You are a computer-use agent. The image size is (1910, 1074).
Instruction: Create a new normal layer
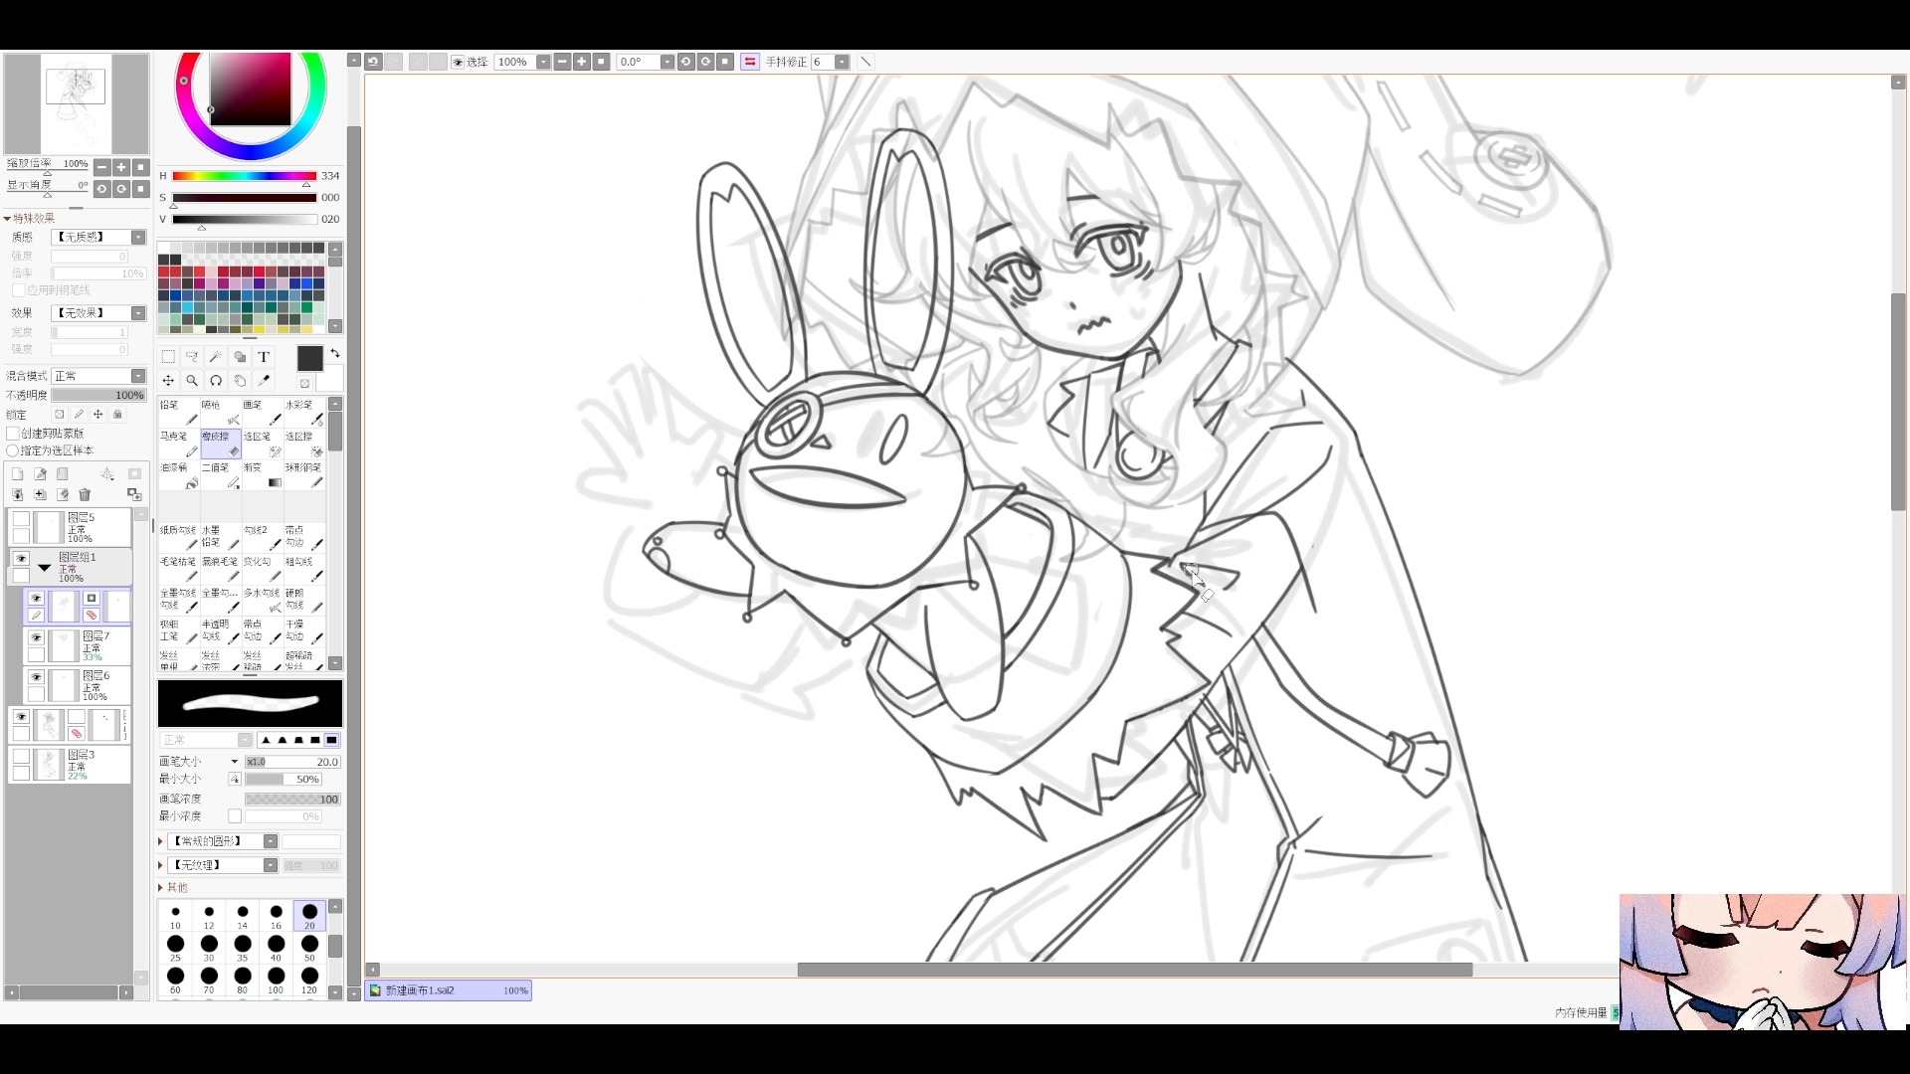click(x=17, y=474)
